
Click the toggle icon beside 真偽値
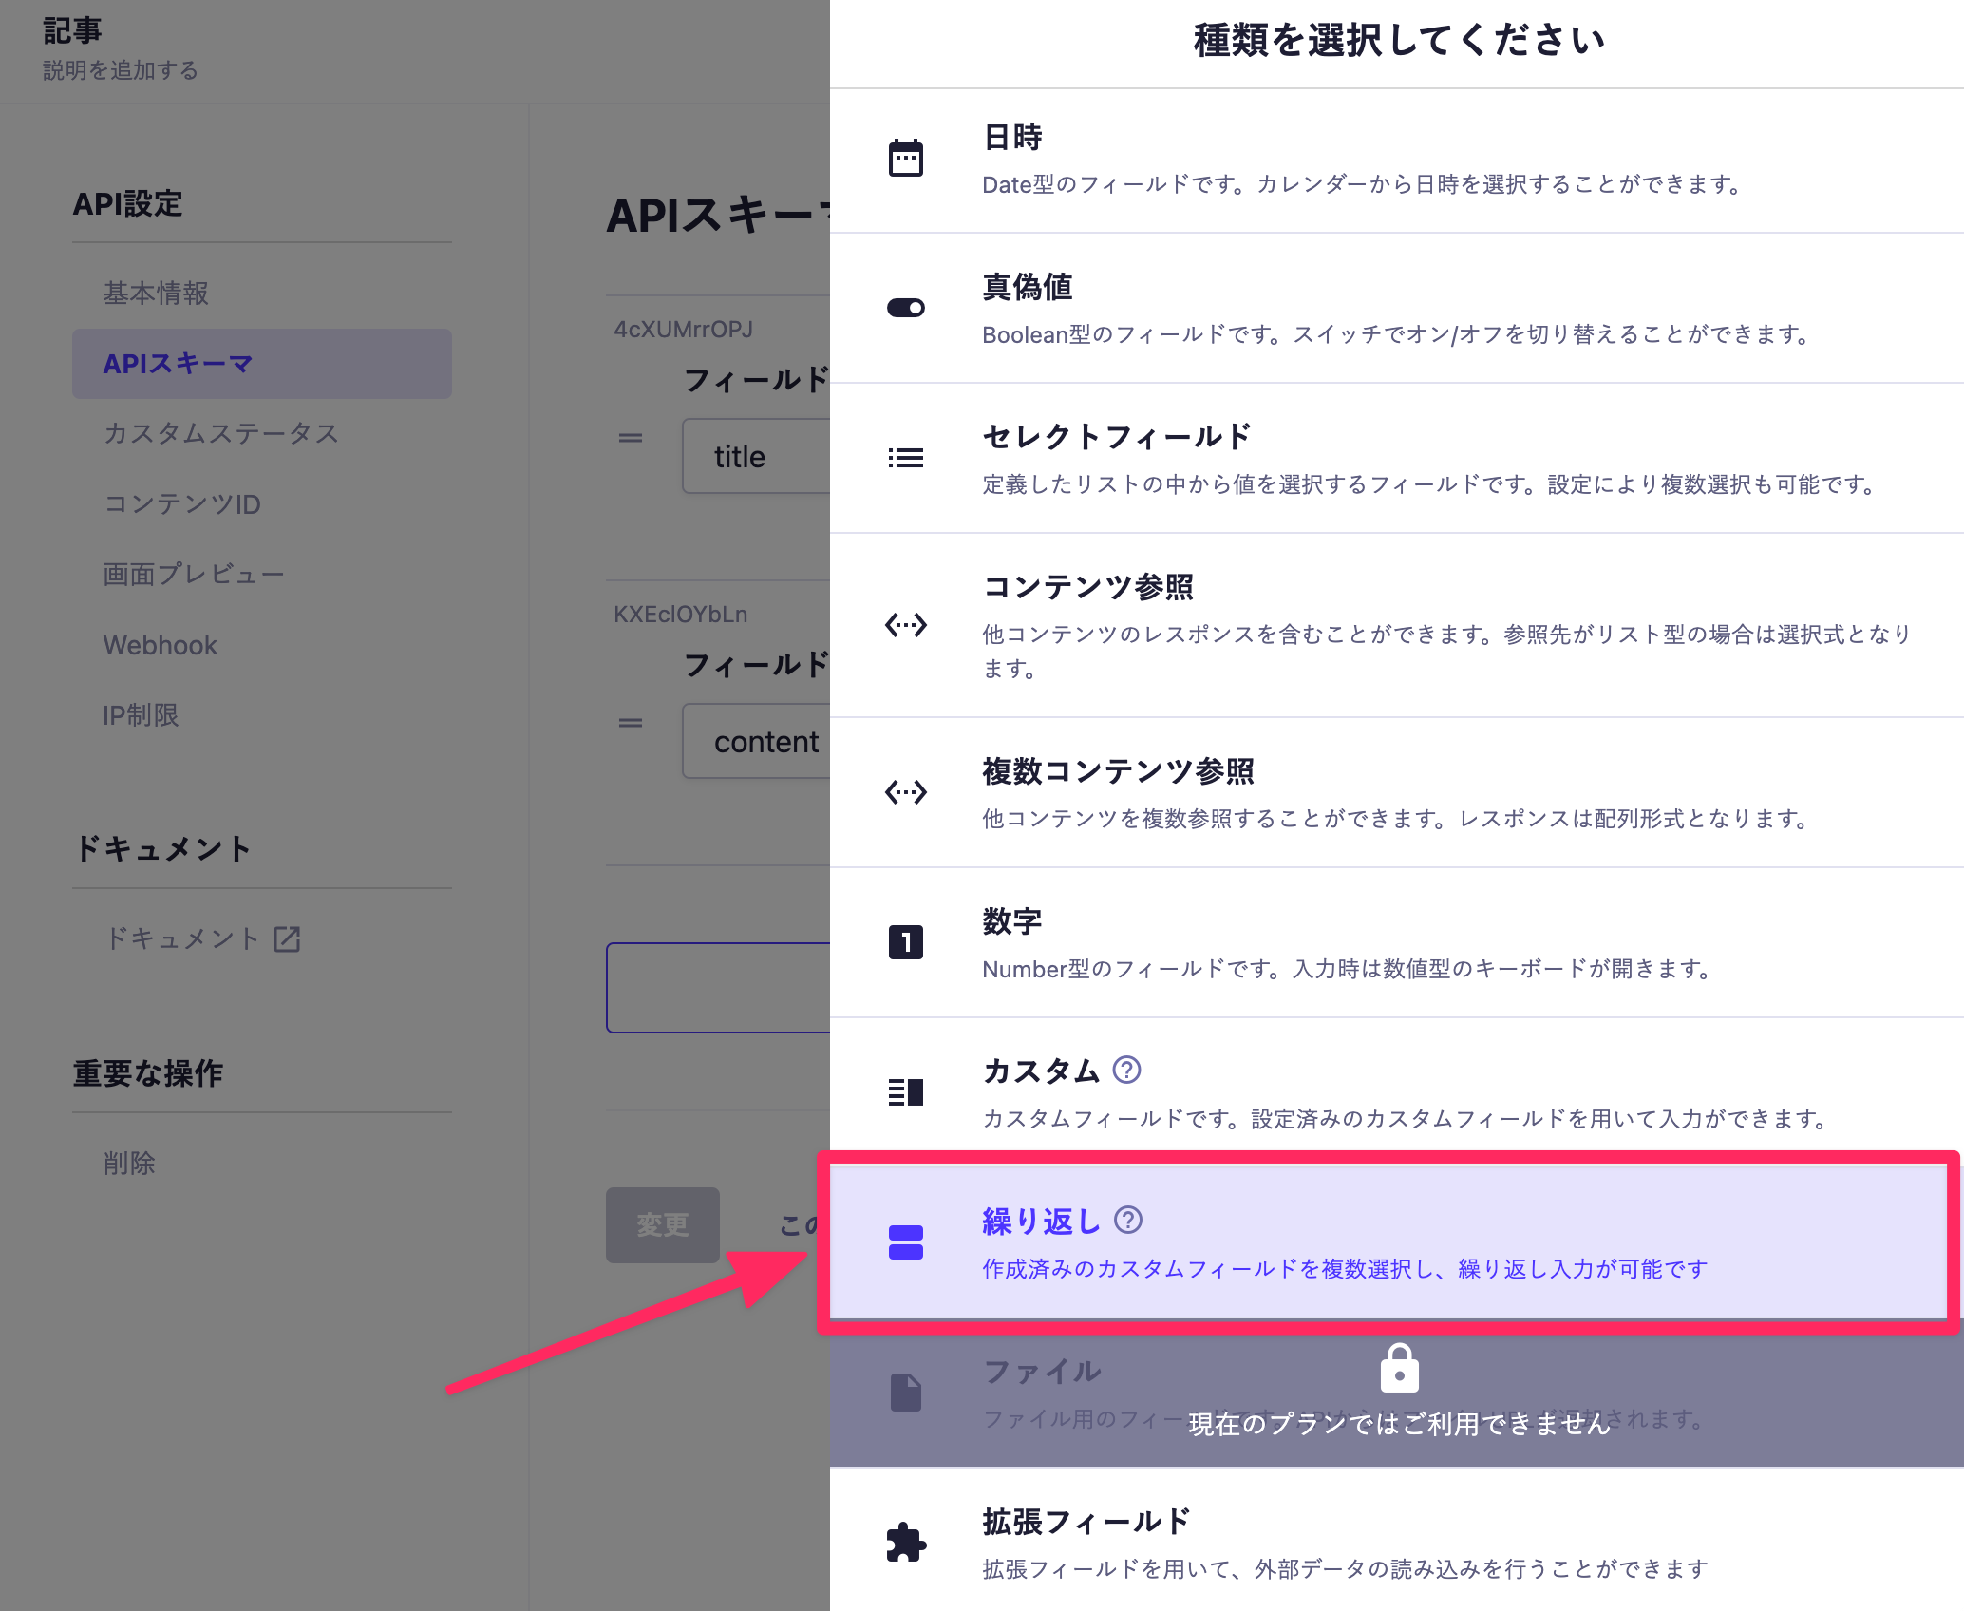(x=905, y=308)
